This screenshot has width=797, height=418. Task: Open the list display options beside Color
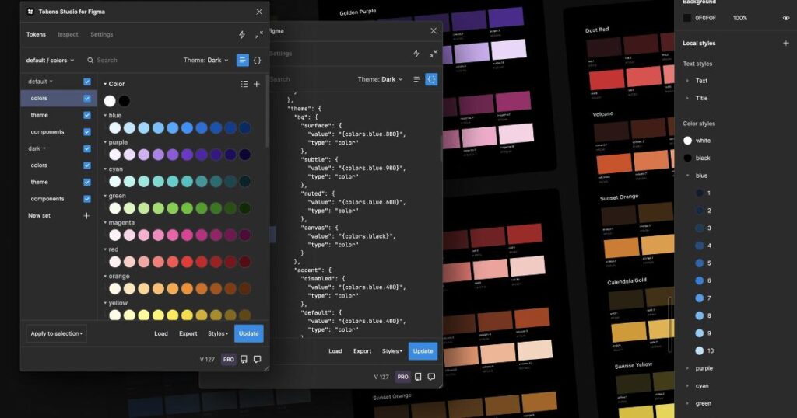[244, 84]
